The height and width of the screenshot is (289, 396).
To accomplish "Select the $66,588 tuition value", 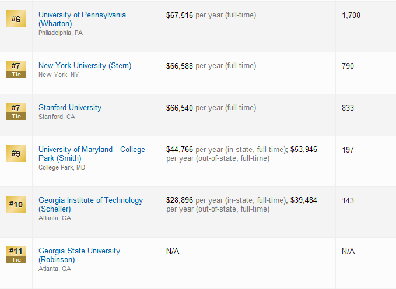I will (x=180, y=66).
